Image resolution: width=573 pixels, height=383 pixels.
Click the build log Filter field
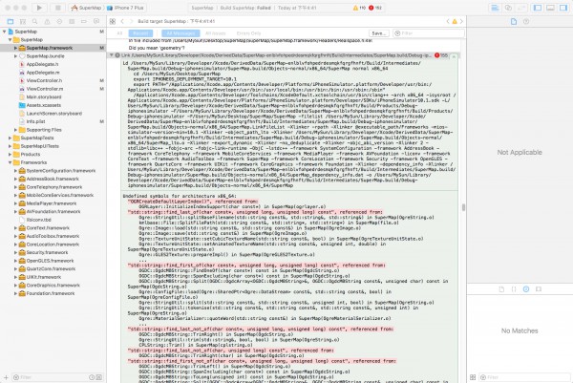pos(429,33)
